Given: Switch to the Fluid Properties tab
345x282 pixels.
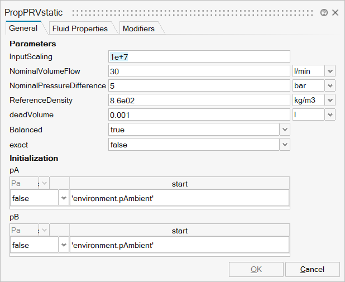Looking at the screenshot, I should pos(80,28).
